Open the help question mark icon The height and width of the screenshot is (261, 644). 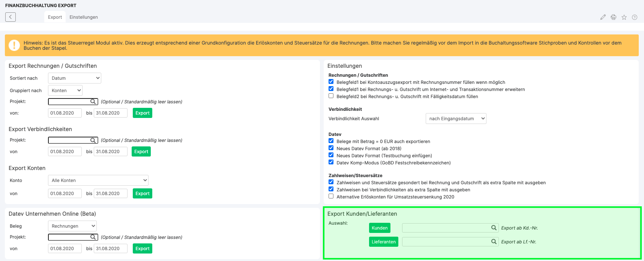(635, 17)
